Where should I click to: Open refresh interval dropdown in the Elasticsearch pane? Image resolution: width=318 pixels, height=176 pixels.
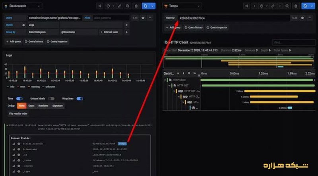[152, 6]
